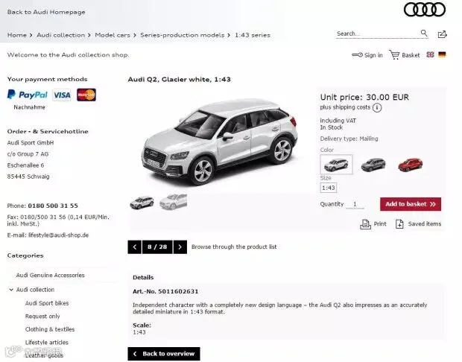This screenshot has height=362, width=462.
Task: Select the 1:43 size option
Action: [328, 188]
